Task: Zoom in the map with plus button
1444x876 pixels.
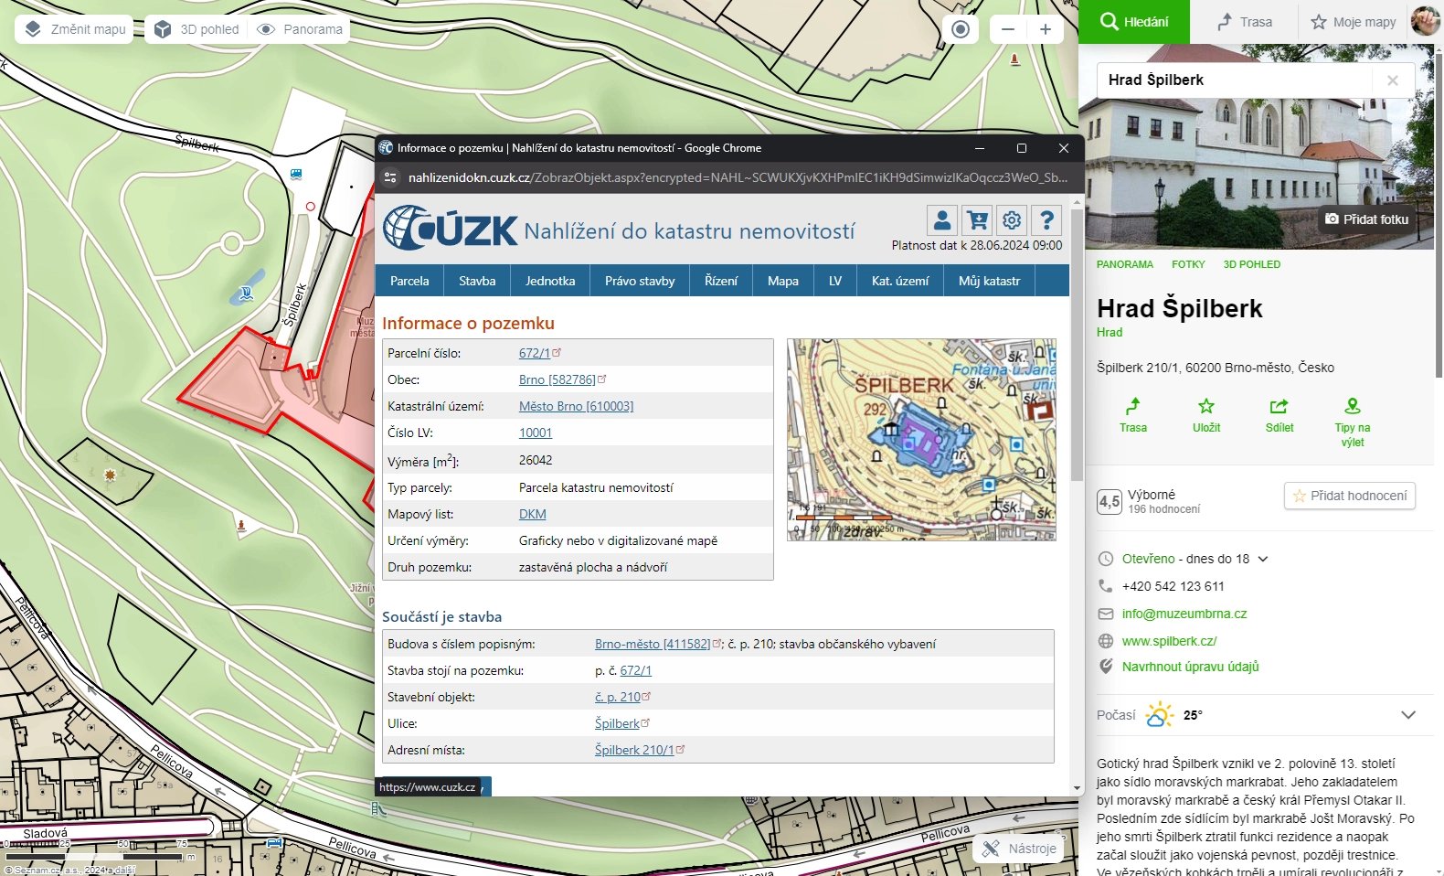Action: point(1046,29)
